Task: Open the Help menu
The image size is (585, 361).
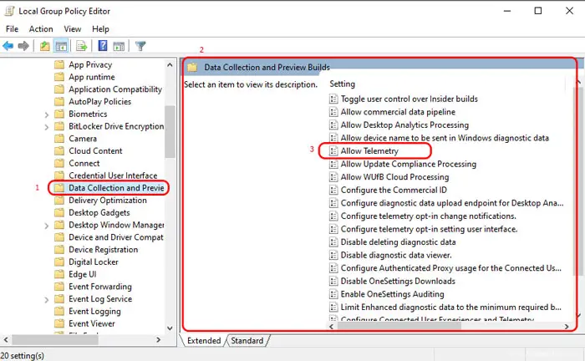Action: (x=100, y=29)
